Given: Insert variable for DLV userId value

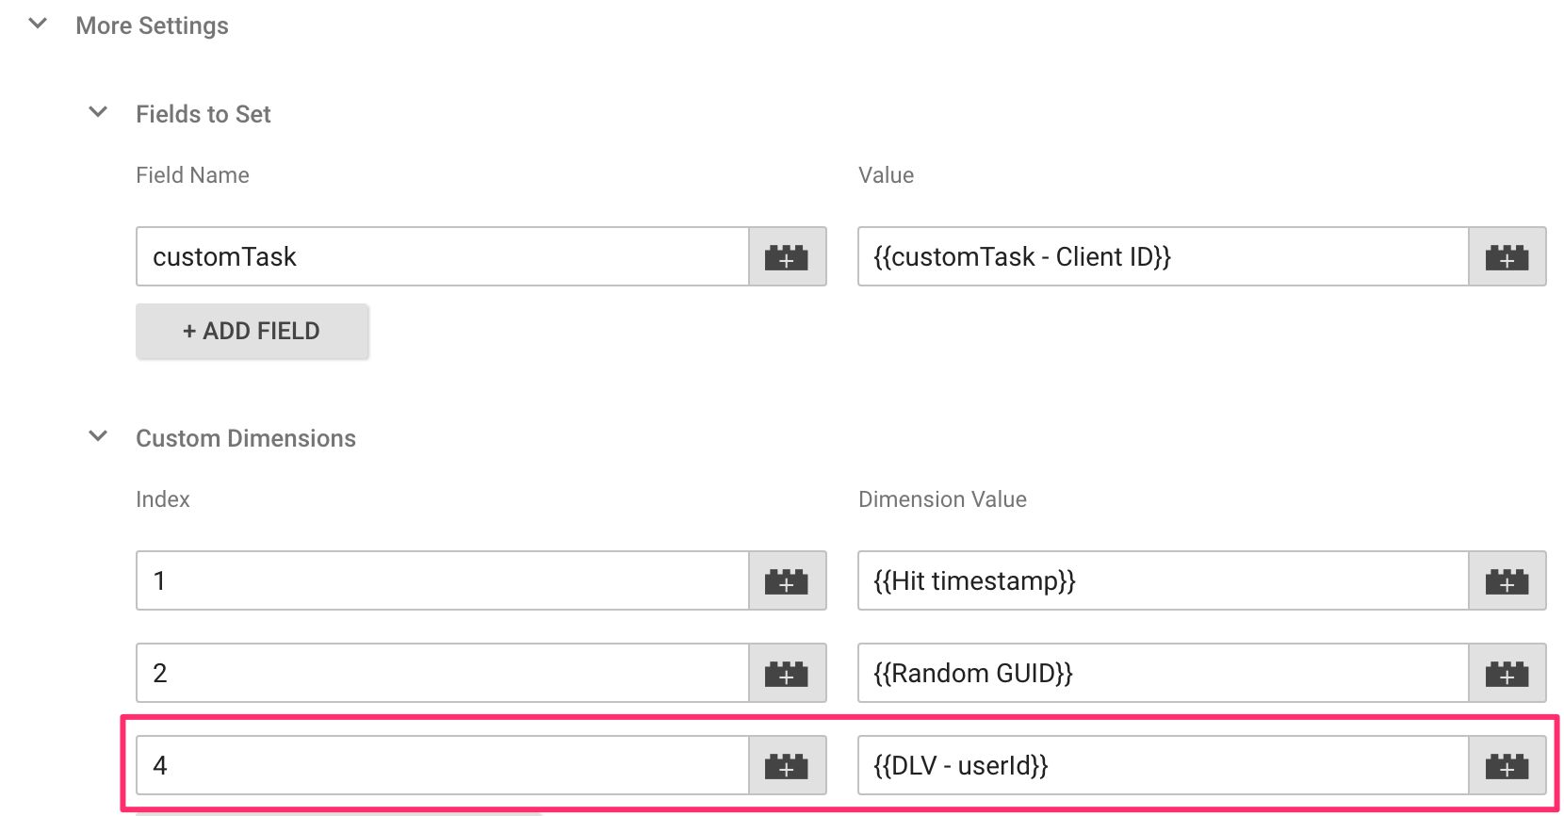Looking at the screenshot, I should coord(1507,765).
